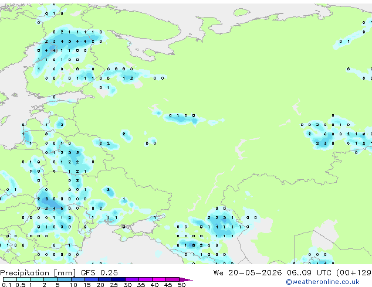This screenshot has height=287, width=372.
Task: Select the 20–25 mm dark blue swatch
Action: [x=104, y=279]
